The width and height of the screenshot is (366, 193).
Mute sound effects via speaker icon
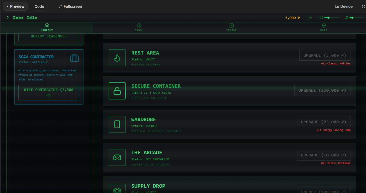[x=321, y=18]
